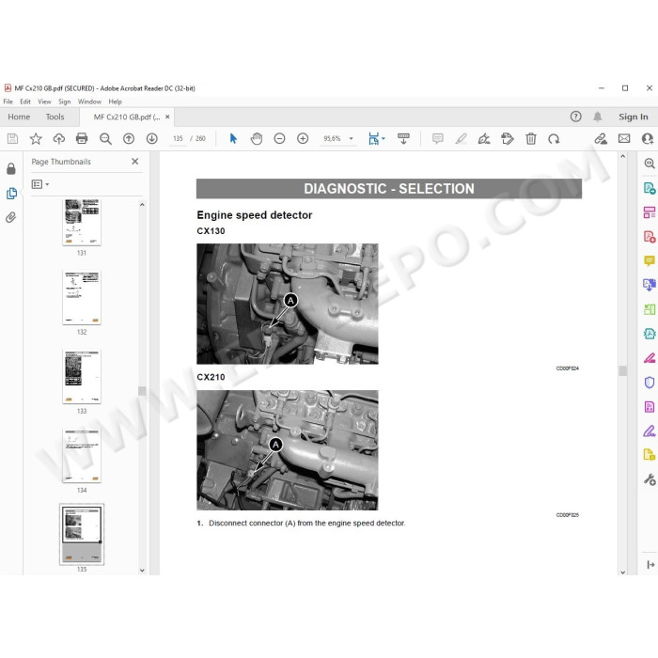Click the help question mark icon
This screenshot has width=658, height=658.
(575, 117)
